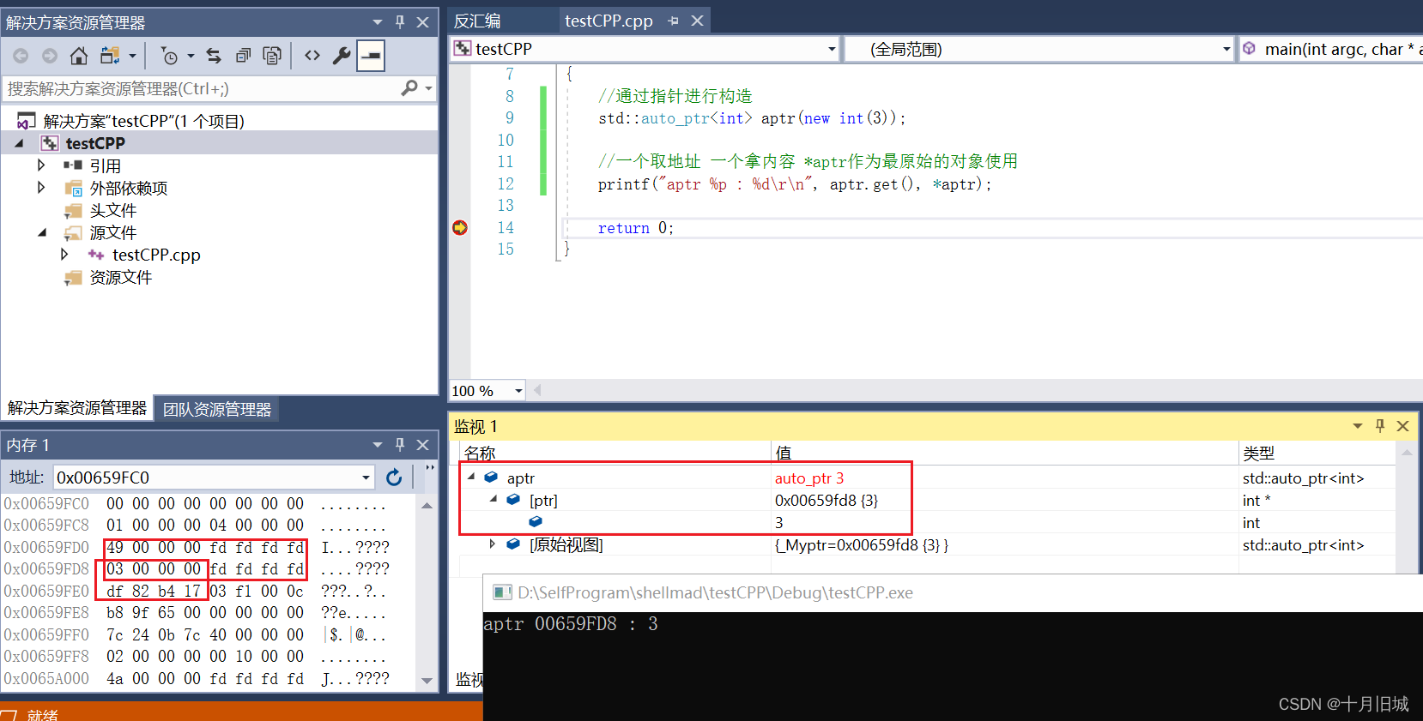This screenshot has height=721, width=1423.
Task: Expand the [原始视图] watch entry
Action: tap(492, 544)
